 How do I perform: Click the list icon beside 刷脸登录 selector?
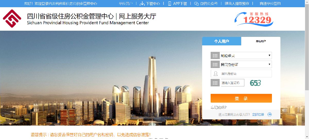click(215, 55)
